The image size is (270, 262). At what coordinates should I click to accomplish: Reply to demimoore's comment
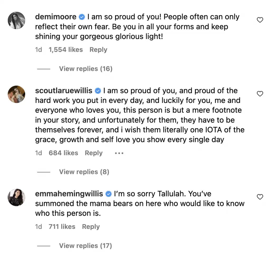pos(98,50)
